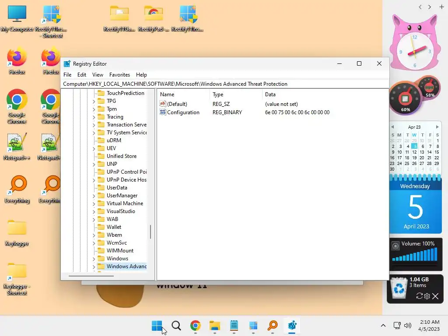Click the Configuration REG_BINARY value icon

click(163, 112)
